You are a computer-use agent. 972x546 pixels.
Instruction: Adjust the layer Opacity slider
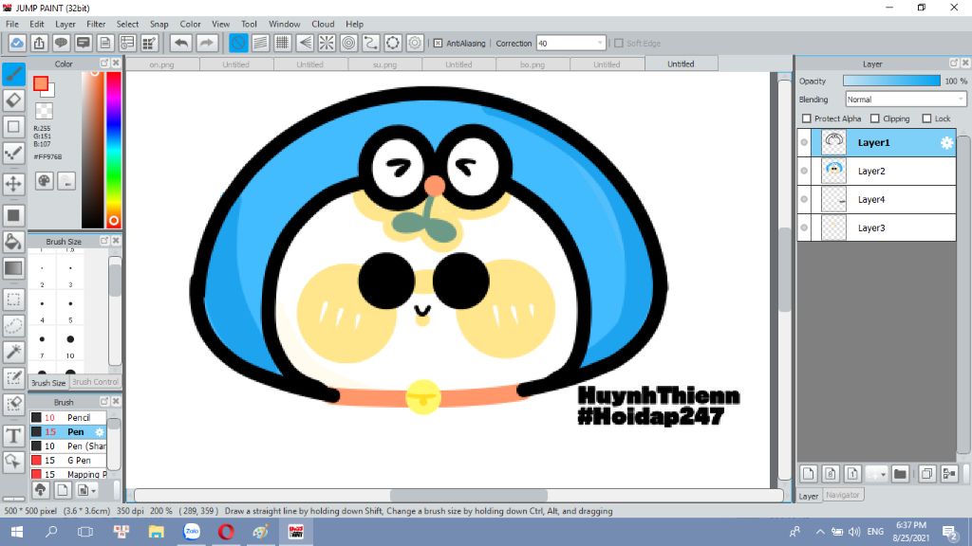891,82
